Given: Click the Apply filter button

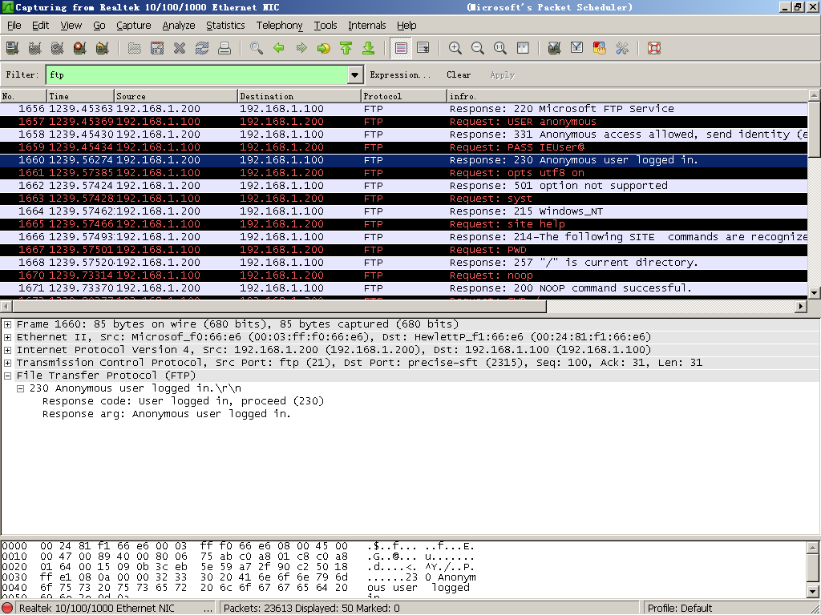Looking at the screenshot, I should click(503, 74).
